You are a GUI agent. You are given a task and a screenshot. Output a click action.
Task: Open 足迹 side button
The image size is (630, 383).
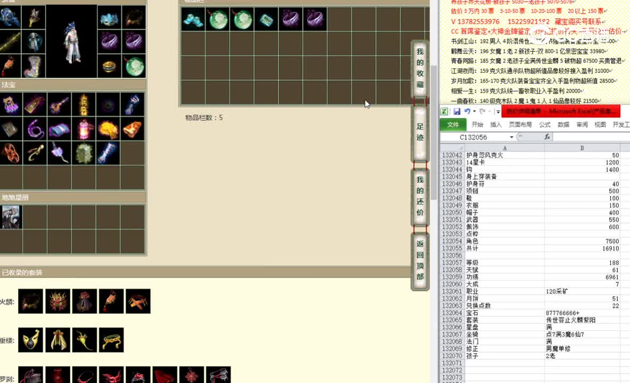pos(420,132)
